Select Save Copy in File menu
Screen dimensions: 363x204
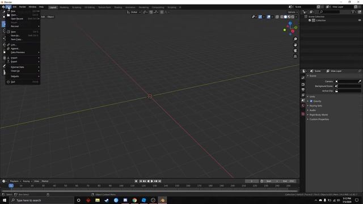[x=23, y=39]
